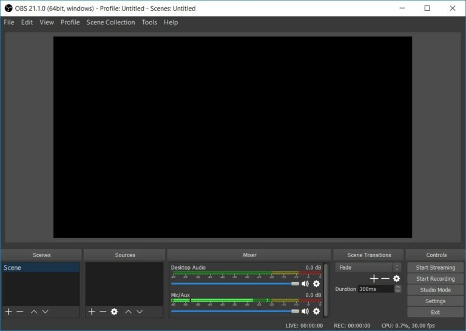Add a new source with plus icon
466x331 pixels.
point(92,312)
